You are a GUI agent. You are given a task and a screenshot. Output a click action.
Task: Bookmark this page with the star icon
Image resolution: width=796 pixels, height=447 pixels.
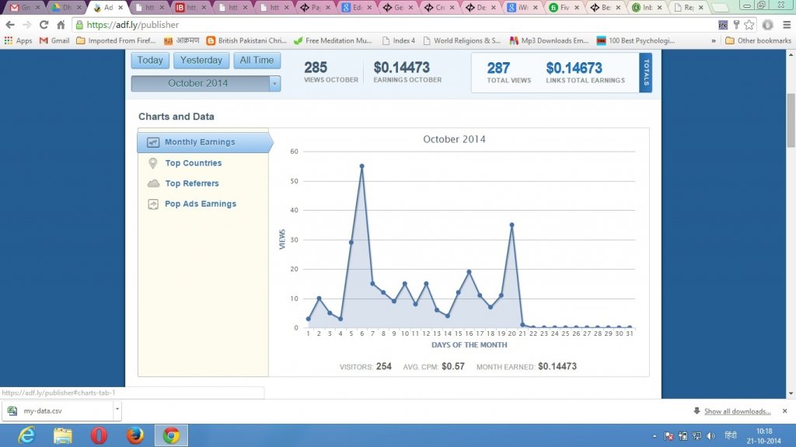tap(749, 25)
